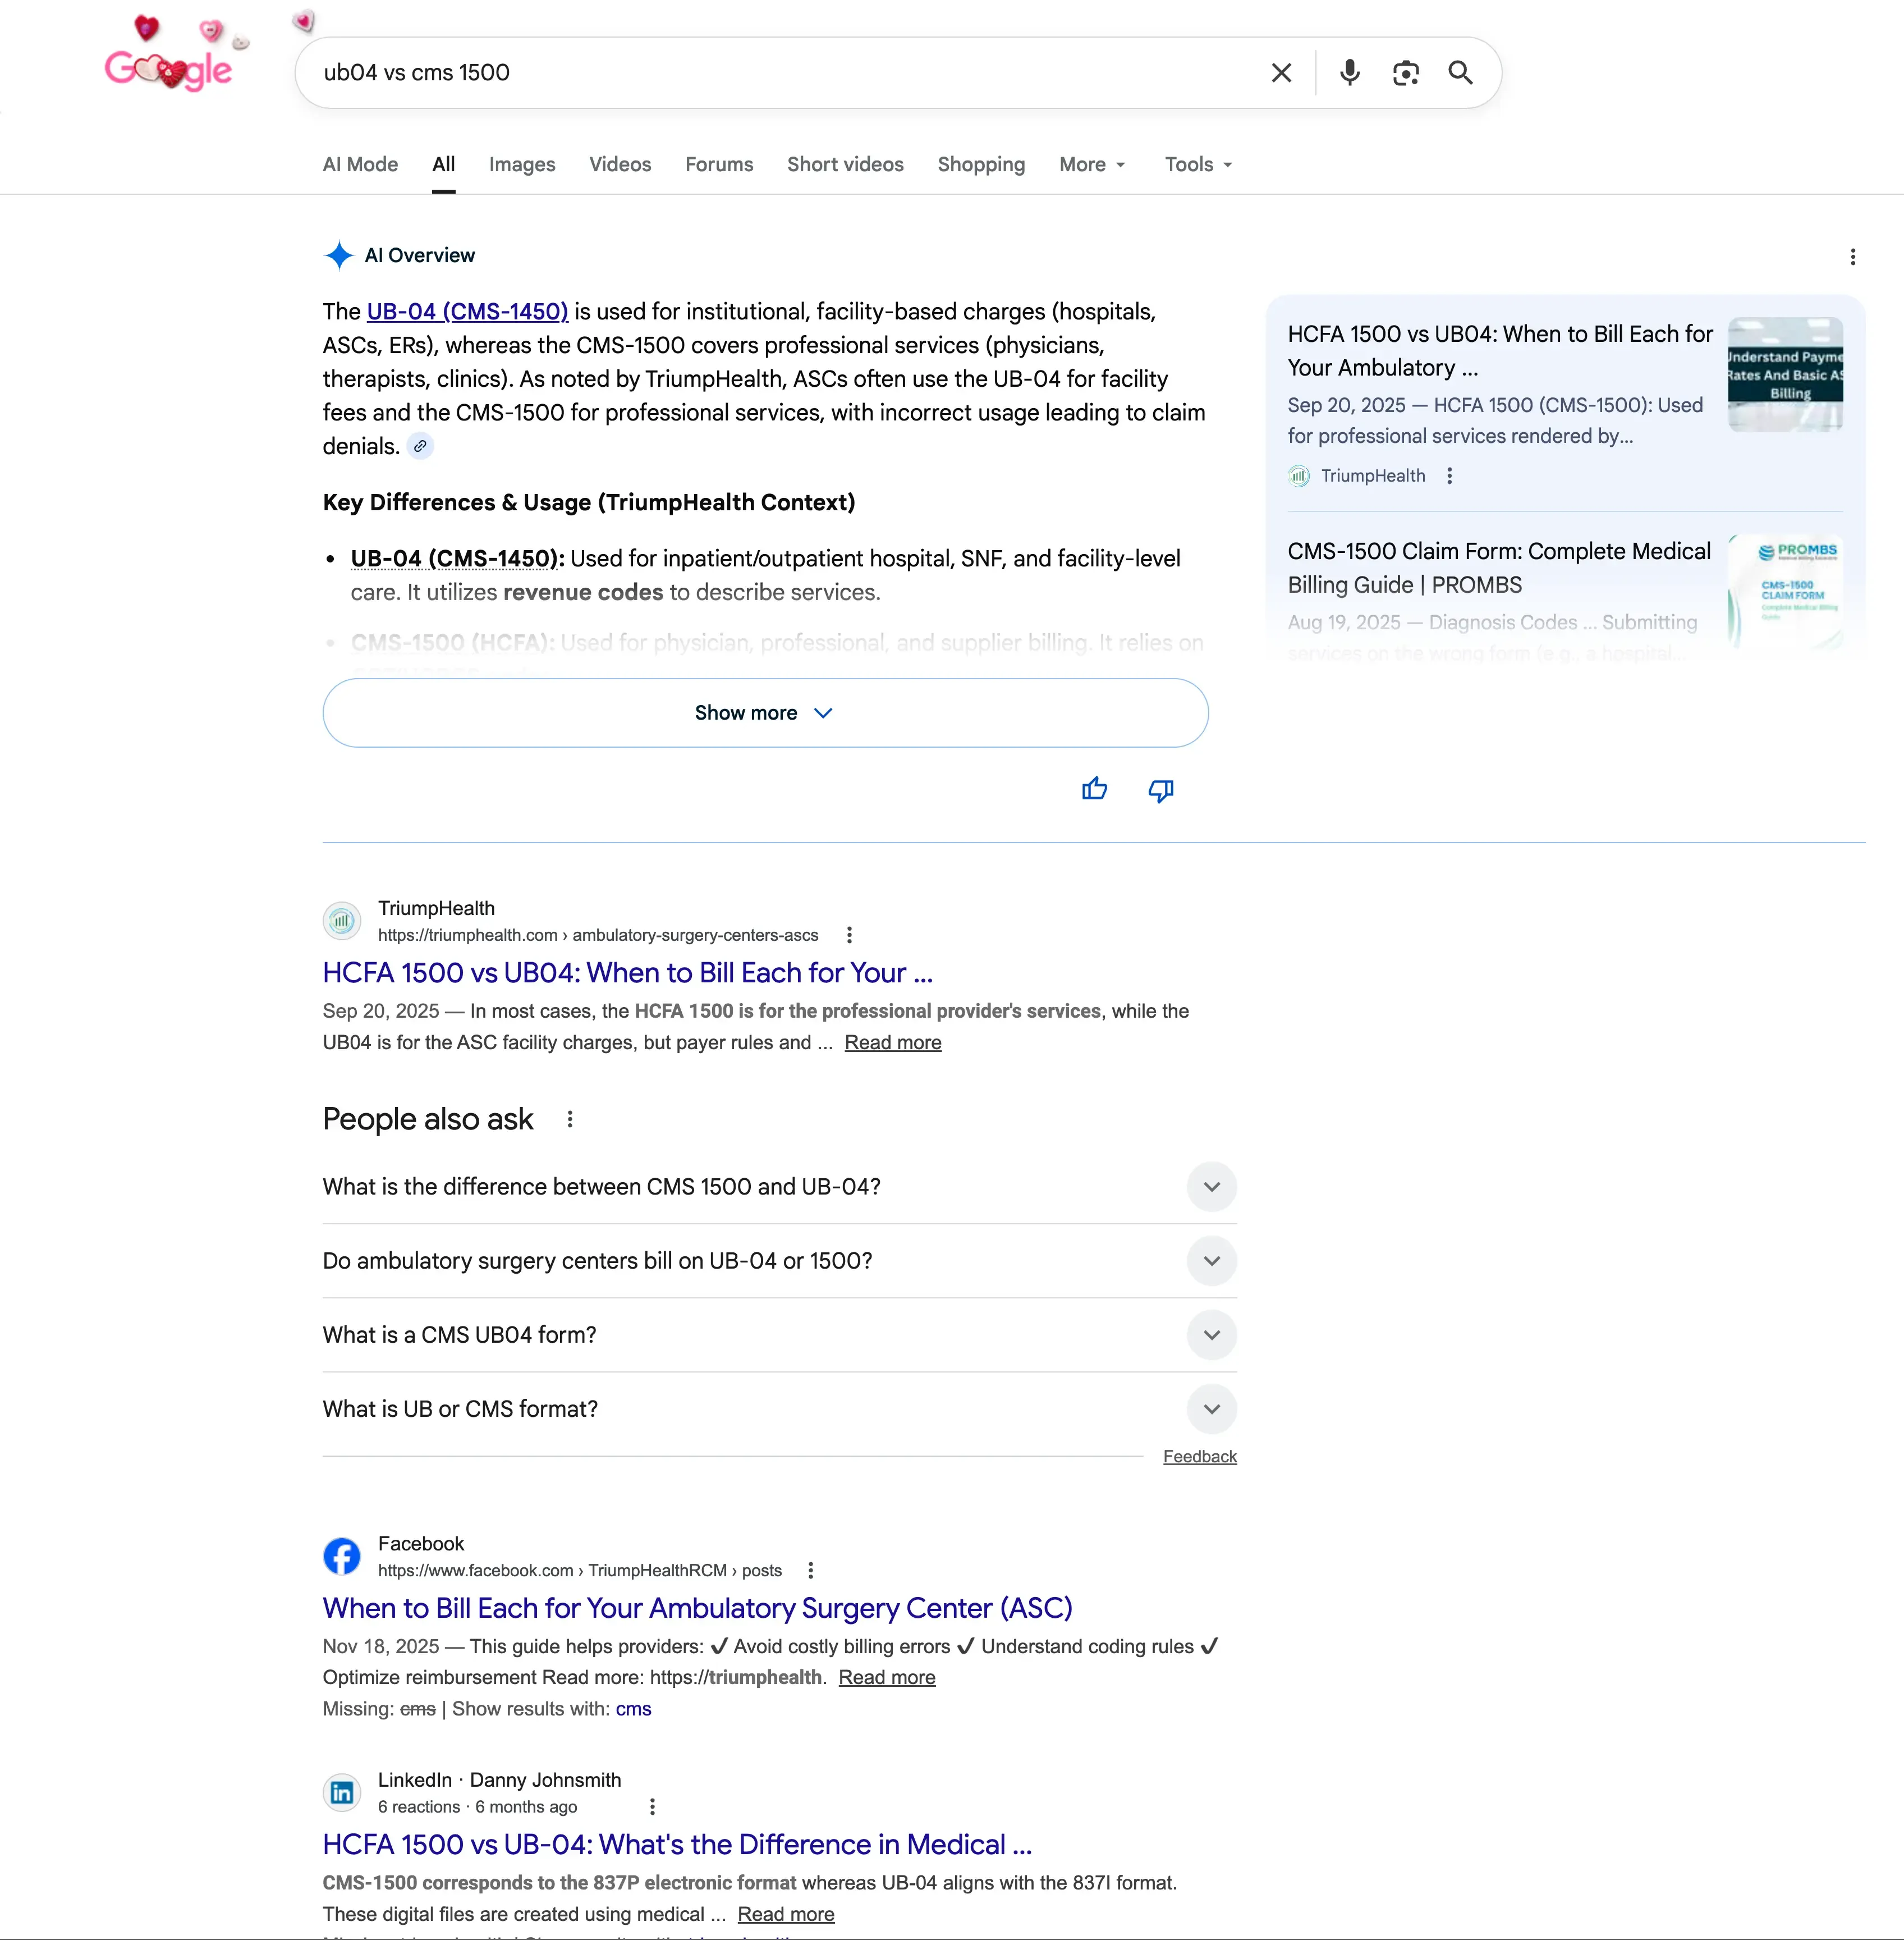The image size is (1904, 1940).
Task: Switch to the Images tab
Action: click(522, 164)
